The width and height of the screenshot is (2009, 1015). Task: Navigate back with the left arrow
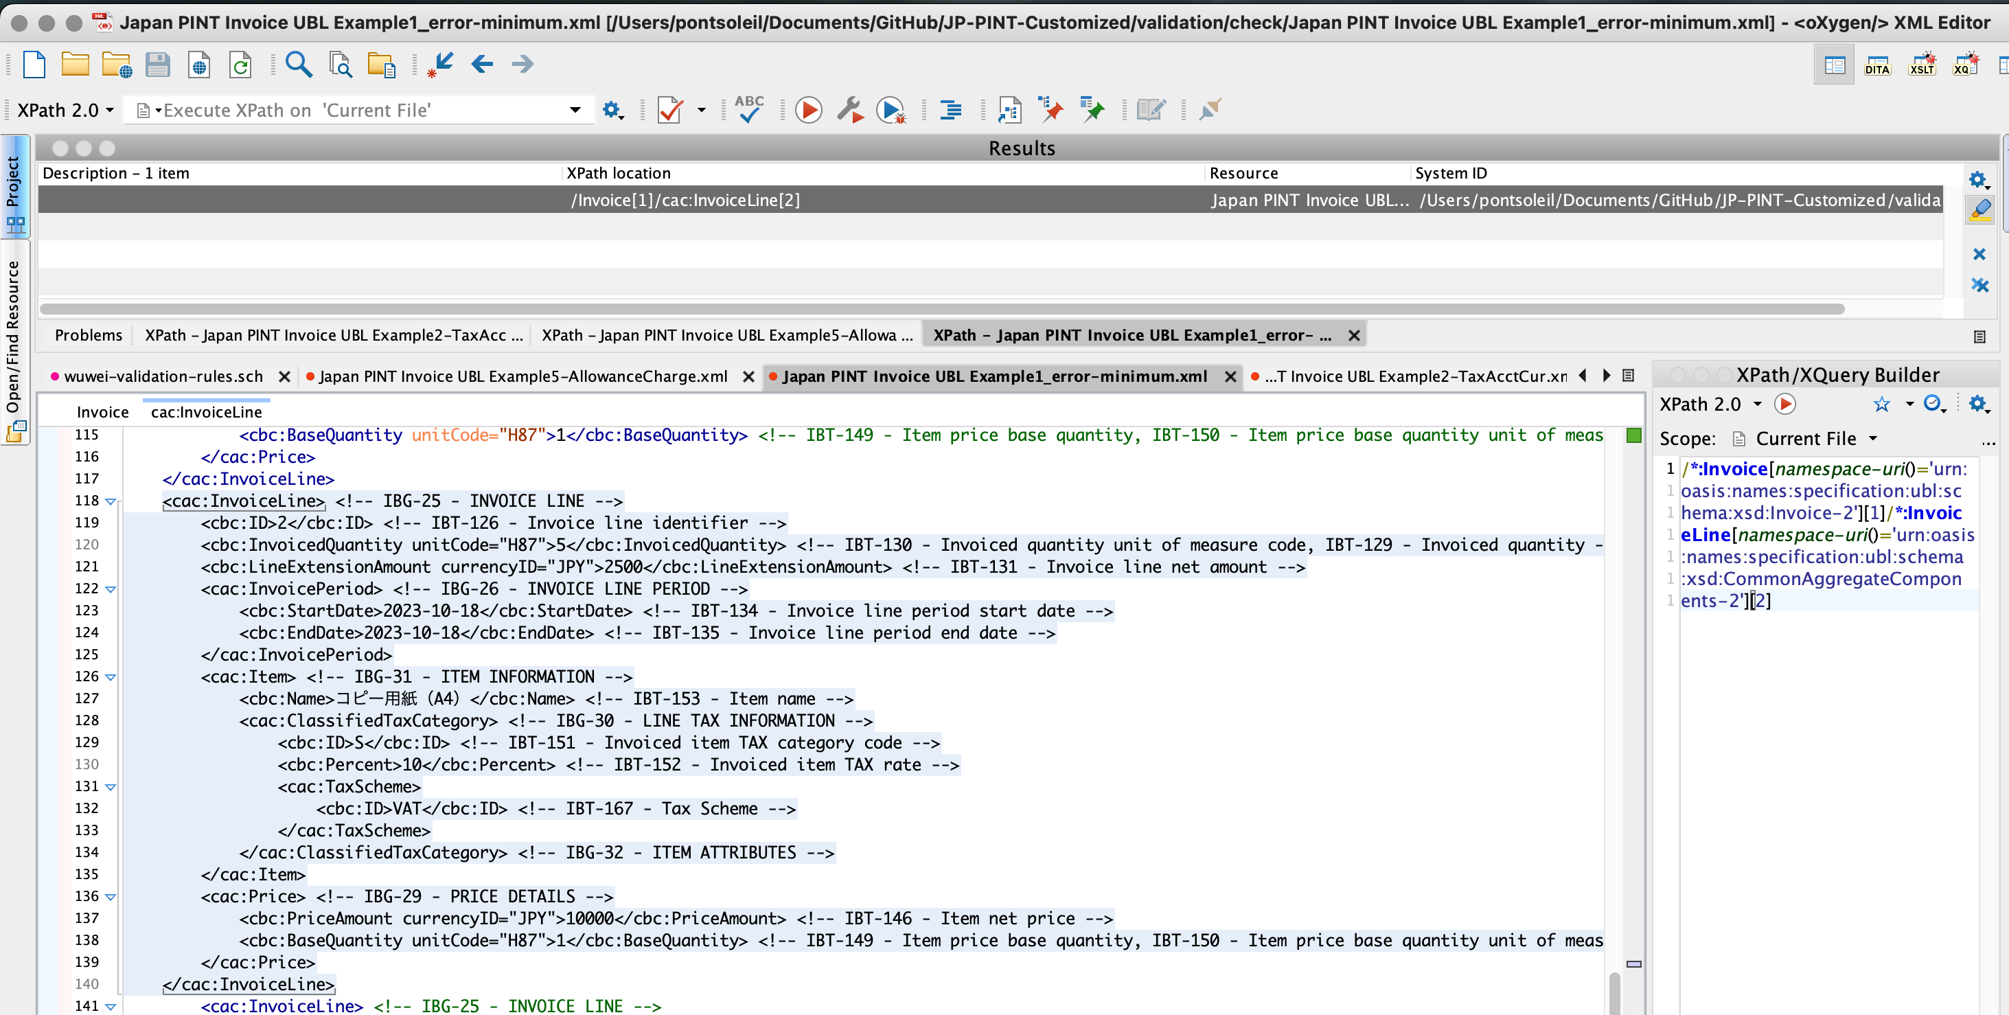482,64
